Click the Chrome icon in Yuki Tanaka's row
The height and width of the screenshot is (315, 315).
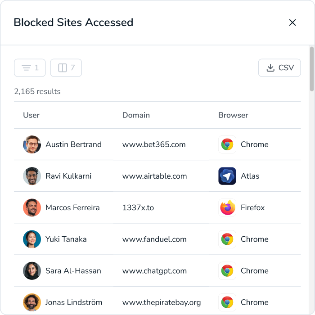[227, 239]
